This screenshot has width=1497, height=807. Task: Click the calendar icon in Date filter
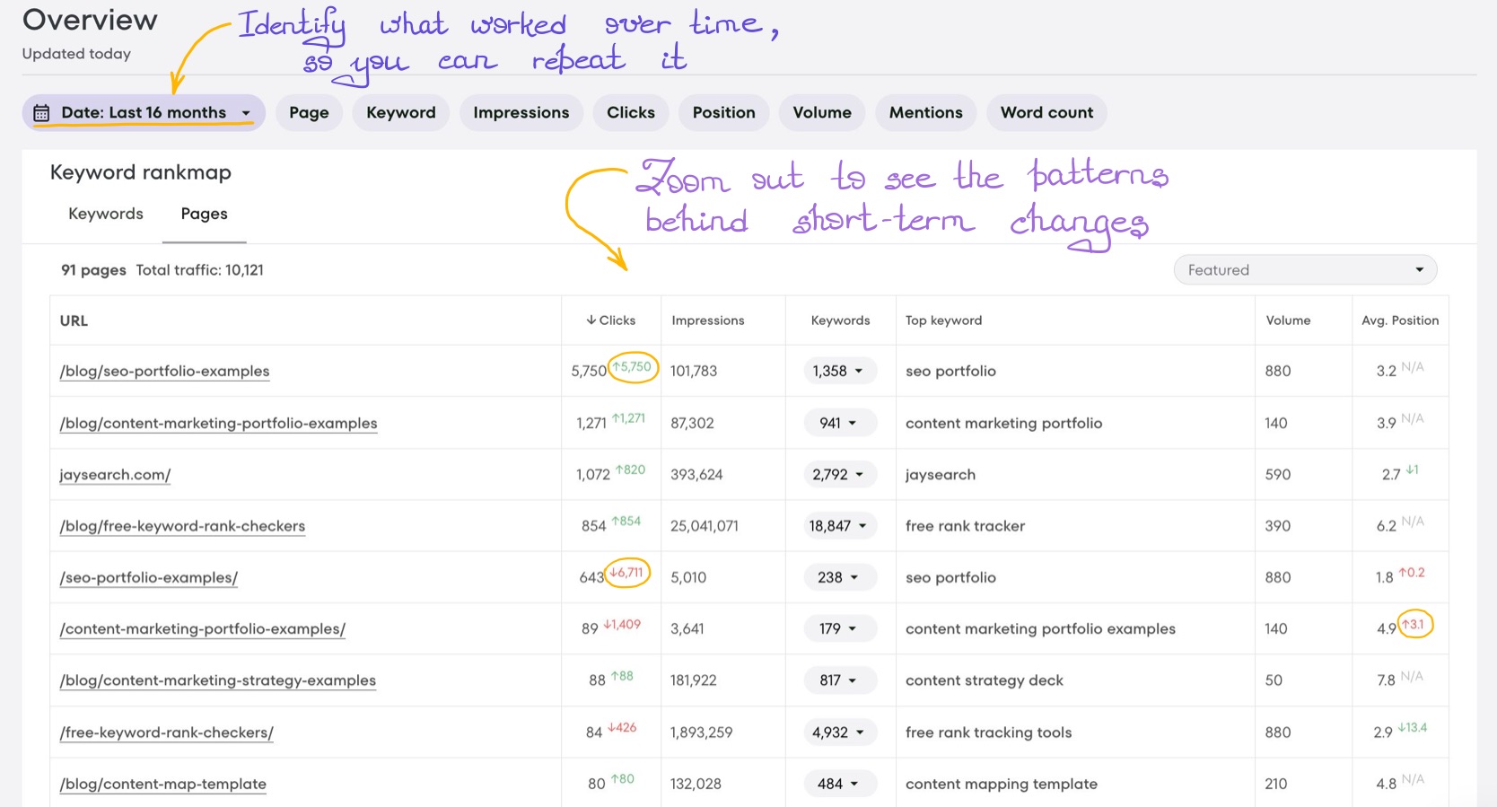(41, 113)
